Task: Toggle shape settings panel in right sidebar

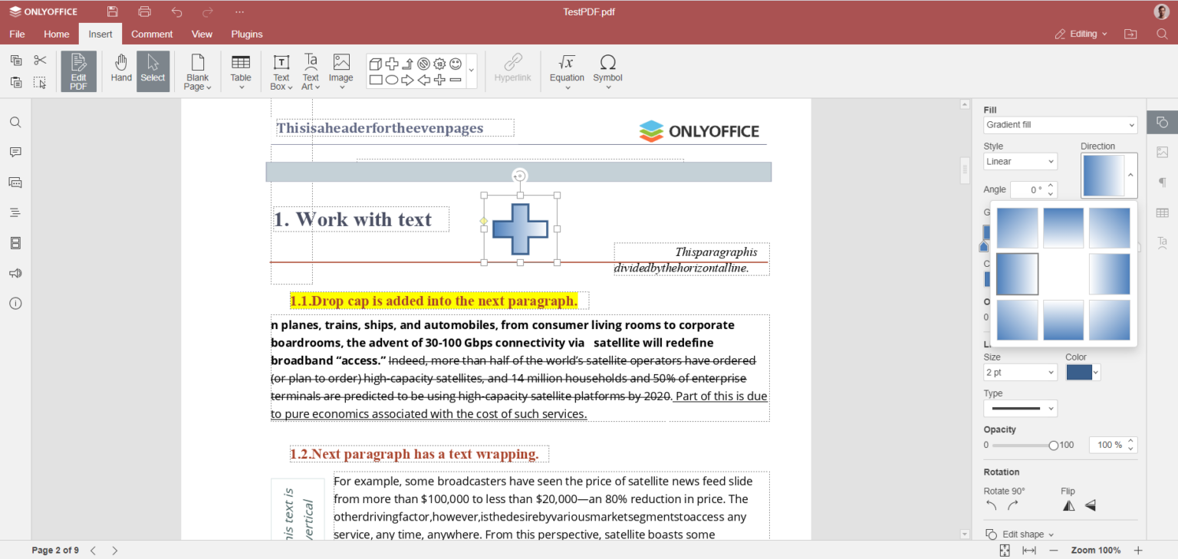Action: [x=1162, y=122]
